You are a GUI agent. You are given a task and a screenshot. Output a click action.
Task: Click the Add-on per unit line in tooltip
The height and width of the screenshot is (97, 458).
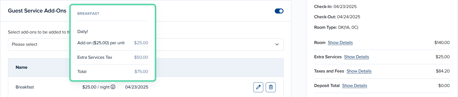[113, 43]
